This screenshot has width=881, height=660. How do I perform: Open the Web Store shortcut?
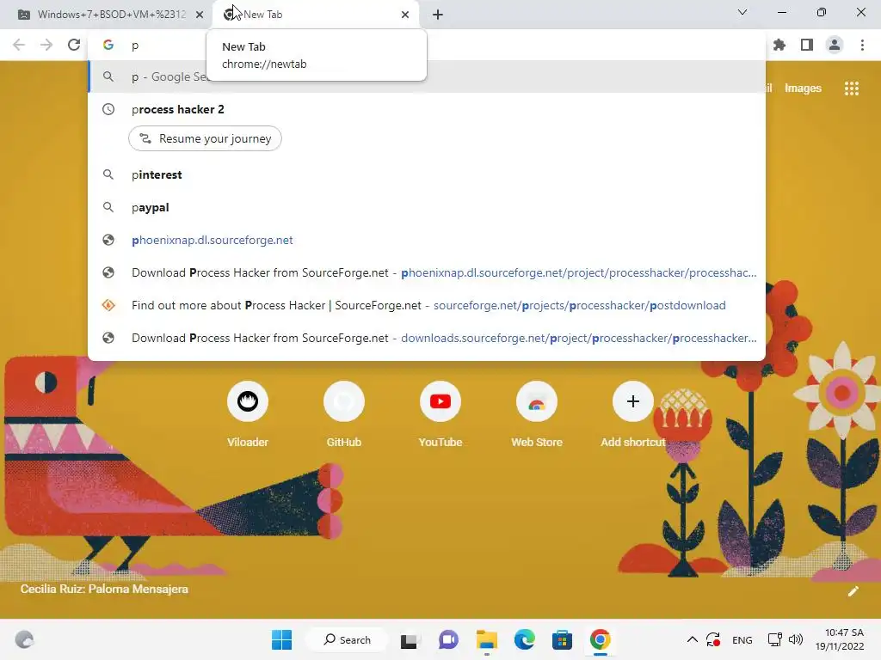point(537,415)
